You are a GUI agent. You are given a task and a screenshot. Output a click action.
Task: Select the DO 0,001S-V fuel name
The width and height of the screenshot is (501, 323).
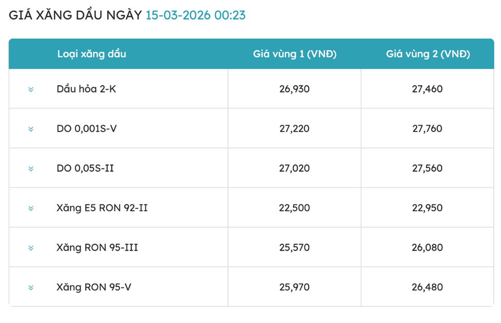pyautogui.click(x=87, y=129)
